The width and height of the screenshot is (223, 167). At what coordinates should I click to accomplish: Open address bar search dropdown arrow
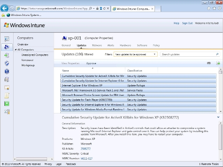pyautogui.click(x=94, y=9)
